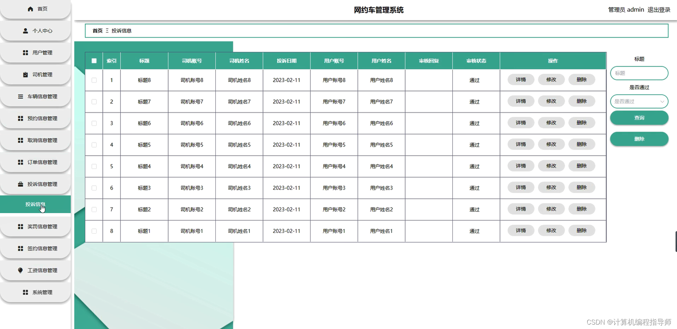
Task: Click 修改 for row 标题6
Action: [551, 123]
